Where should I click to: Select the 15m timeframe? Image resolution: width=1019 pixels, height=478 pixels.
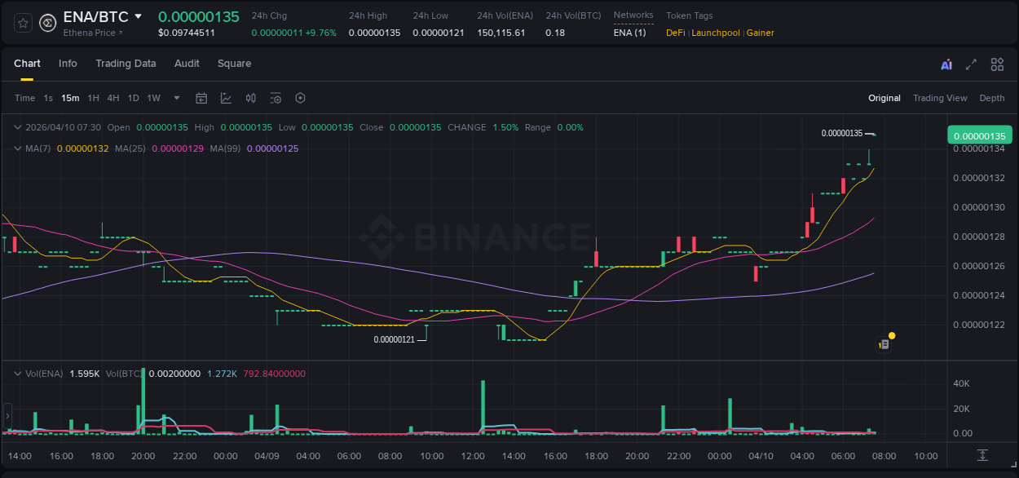pyautogui.click(x=70, y=98)
